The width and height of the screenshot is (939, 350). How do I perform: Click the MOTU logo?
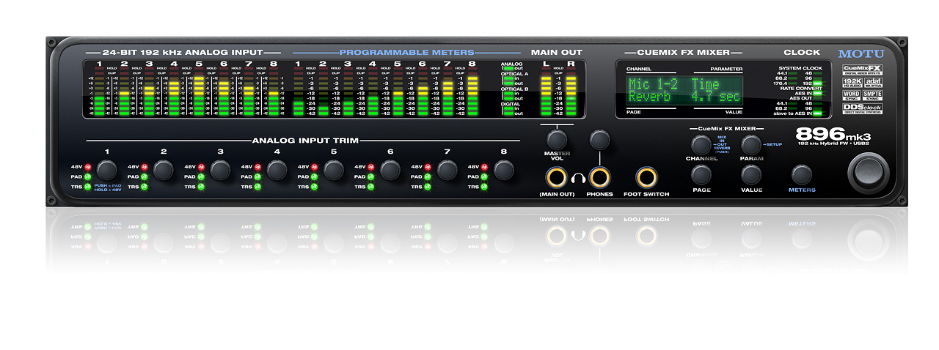tap(861, 53)
